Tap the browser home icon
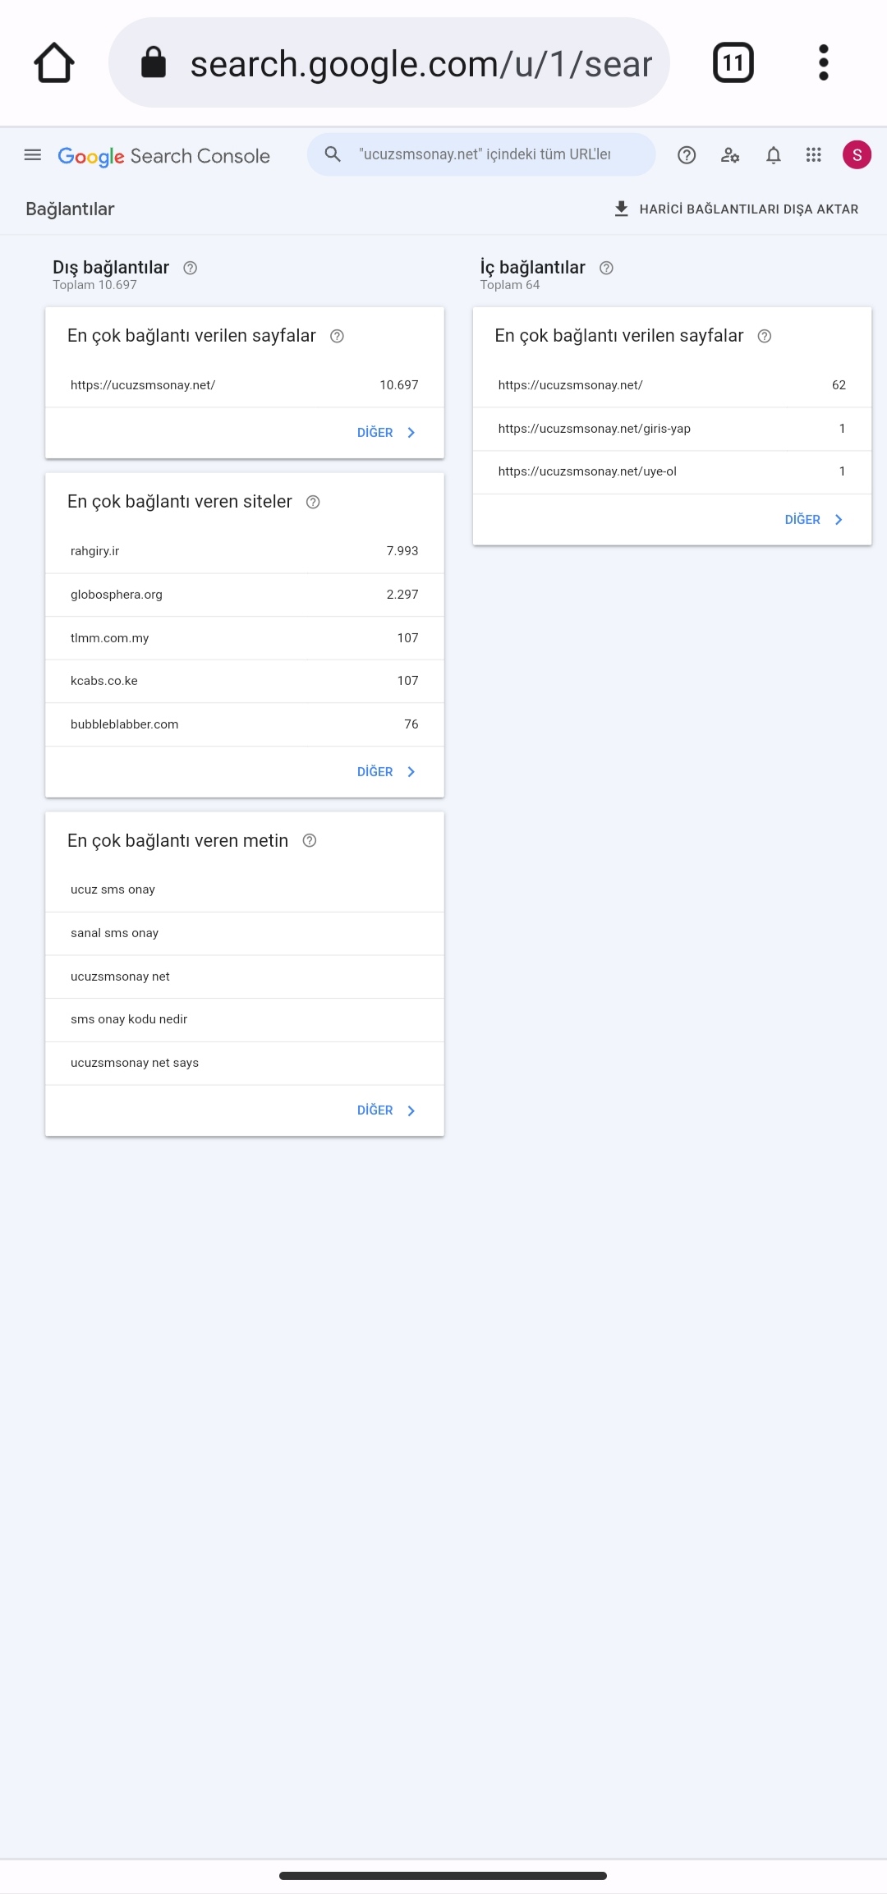887x1894 pixels. click(x=54, y=63)
